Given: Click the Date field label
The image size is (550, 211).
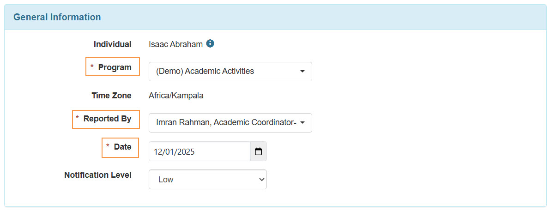Looking at the screenshot, I should pos(123,147).
